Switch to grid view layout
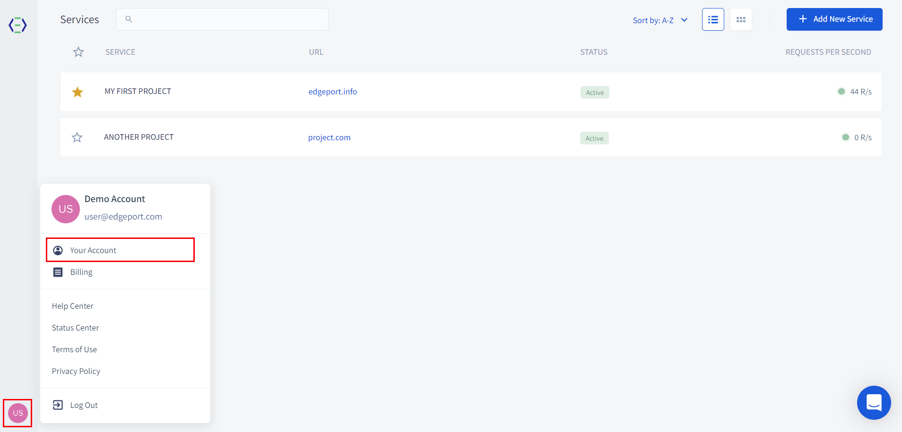The height and width of the screenshot is (432, 902). tap(741, 19)
